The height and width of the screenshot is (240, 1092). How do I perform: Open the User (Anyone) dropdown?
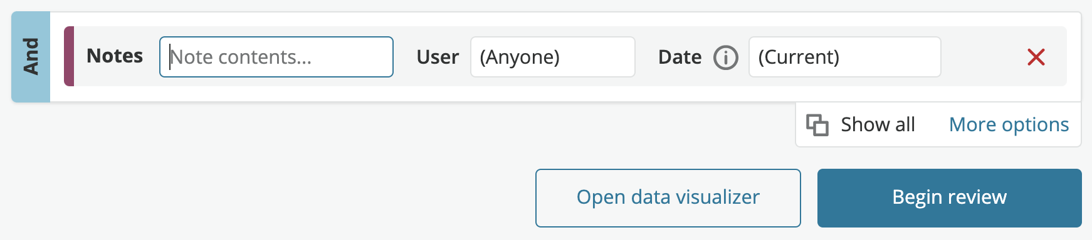(x=552, y=57)
